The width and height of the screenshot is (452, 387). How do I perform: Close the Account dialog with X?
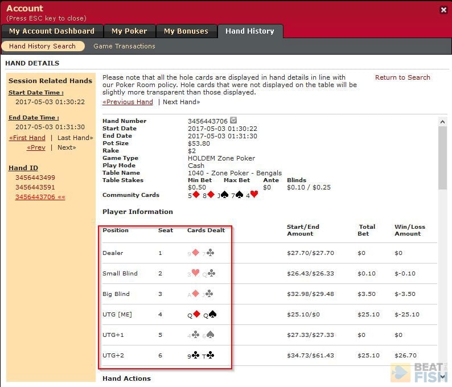(443, 10)
